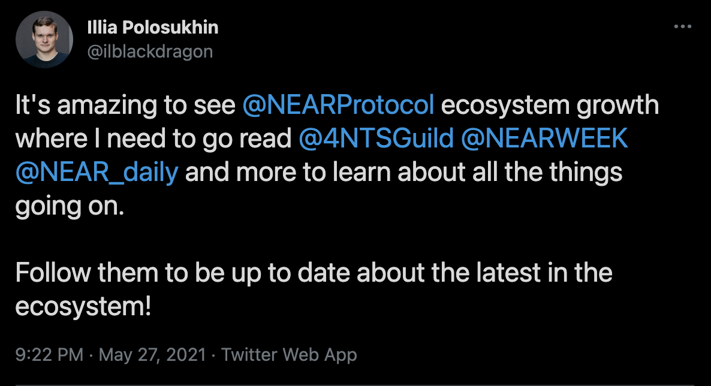This screenshot has height=386, width=711.
Task: Open the @NEARProtocol mention
Action: coord(338,105)
